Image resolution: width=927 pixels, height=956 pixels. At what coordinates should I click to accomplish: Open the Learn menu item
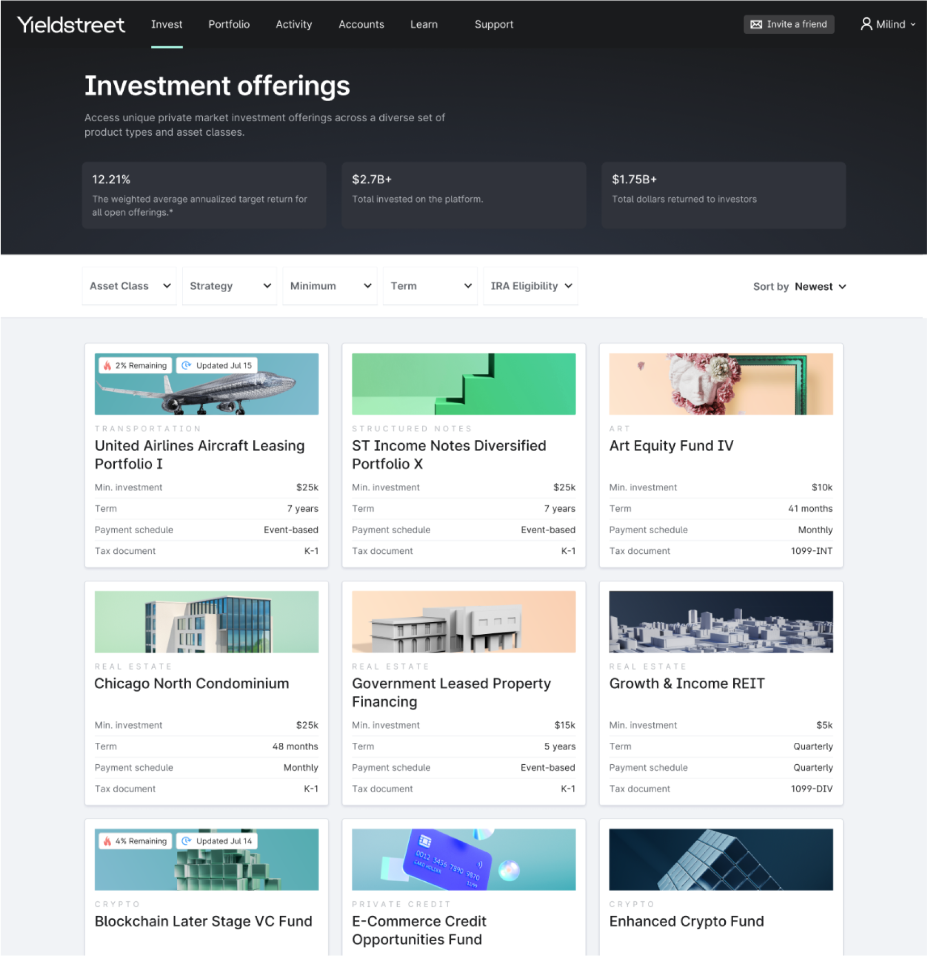[x=424, y=24]
